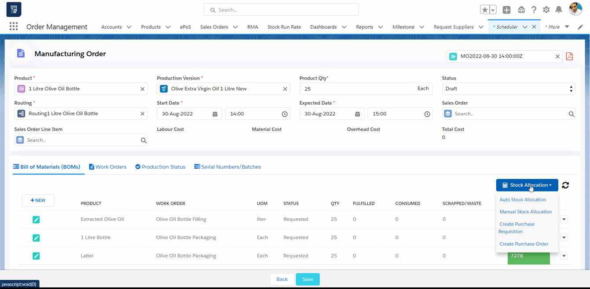Switch to the Work Orders tab

tap(108, 167)
